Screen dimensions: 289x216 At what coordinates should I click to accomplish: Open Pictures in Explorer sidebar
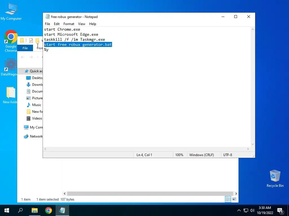tap(35, 98)
